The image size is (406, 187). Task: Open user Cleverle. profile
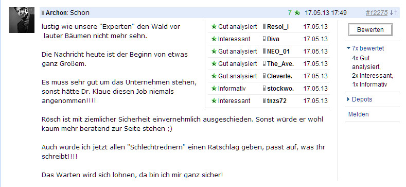279,76
